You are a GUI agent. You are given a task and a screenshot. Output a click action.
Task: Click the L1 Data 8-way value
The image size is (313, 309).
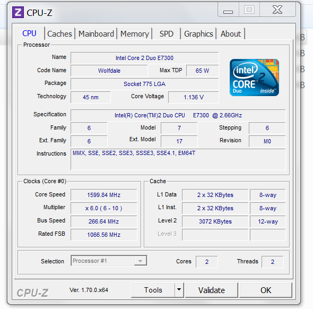coord(268,195)
